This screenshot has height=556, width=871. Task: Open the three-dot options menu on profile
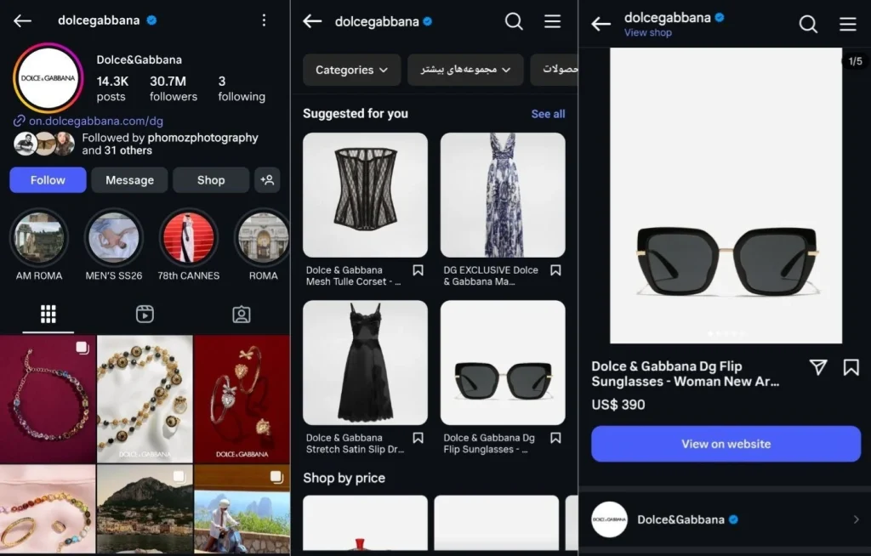(264, 20)
